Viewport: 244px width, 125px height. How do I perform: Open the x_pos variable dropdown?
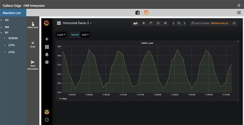tap(61, 35)
